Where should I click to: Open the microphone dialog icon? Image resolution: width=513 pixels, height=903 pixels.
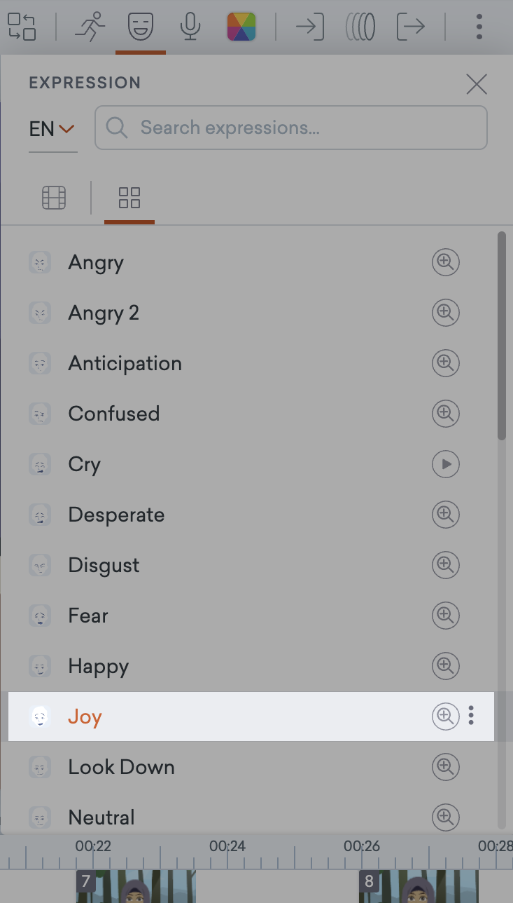coord(190,27)
